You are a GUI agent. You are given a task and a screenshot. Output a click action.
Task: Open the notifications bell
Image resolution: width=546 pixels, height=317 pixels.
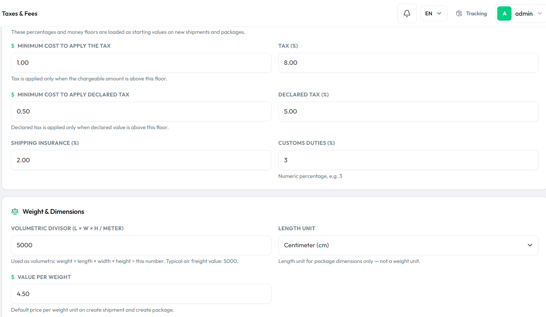pyautogui.click(x=407, y=14)
